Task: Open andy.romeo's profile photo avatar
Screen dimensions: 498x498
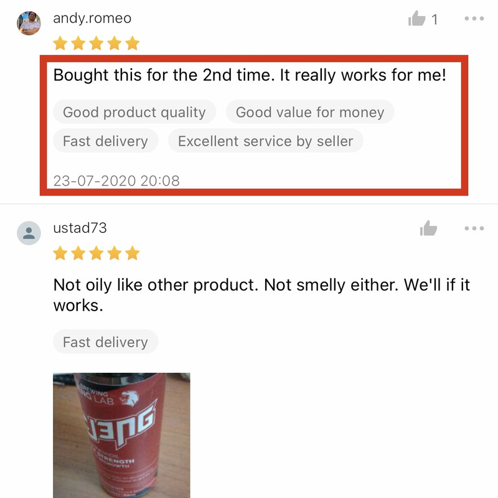Action: tap(29, 23)
